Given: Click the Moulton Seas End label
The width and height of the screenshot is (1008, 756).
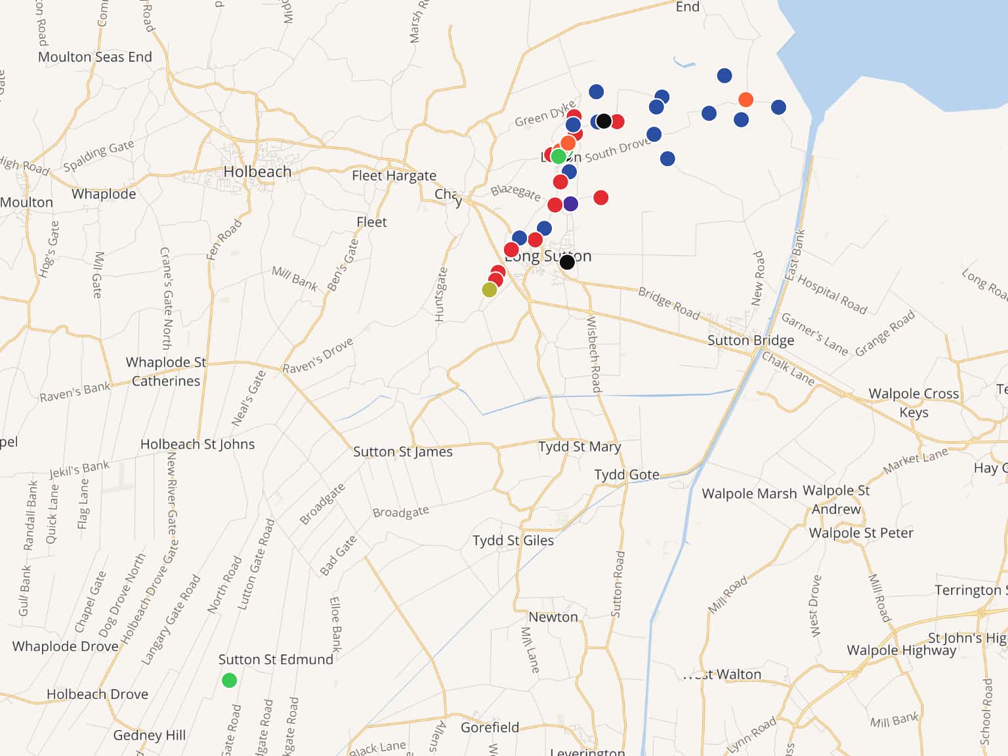Looking at the screenshot, I should [95, 57].
